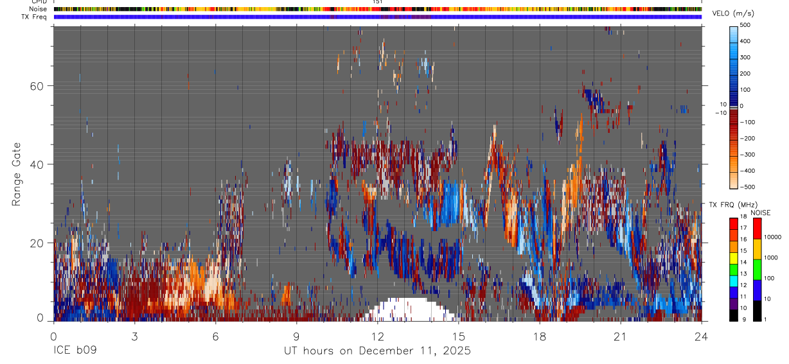Click the '-300' tick on velocity colorbar
The height and width of the screenshot is (364, 789).
coord(746,155)
